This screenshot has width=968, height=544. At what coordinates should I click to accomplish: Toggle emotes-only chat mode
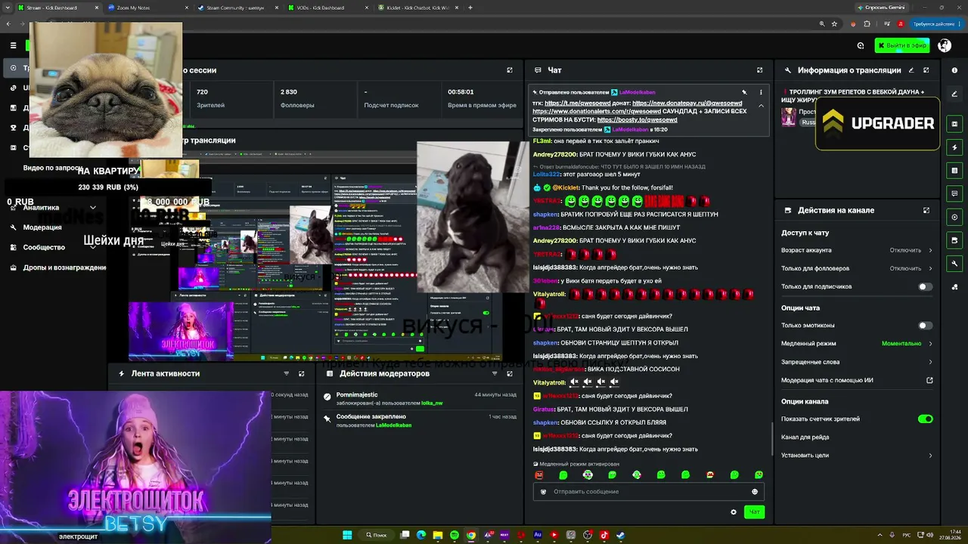pos(925,326)
